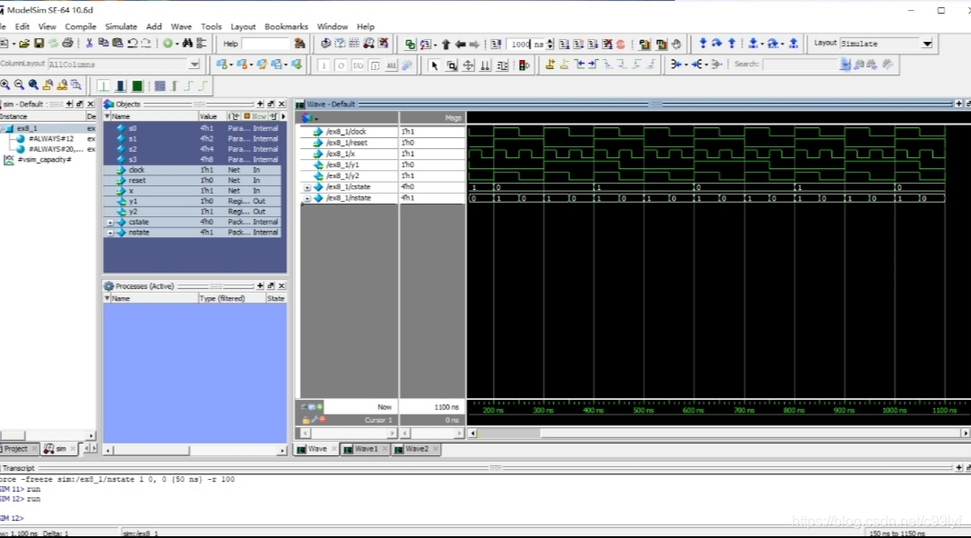
Task: Click the Find Previous Transition icon
Action: [x=580, y=64]
